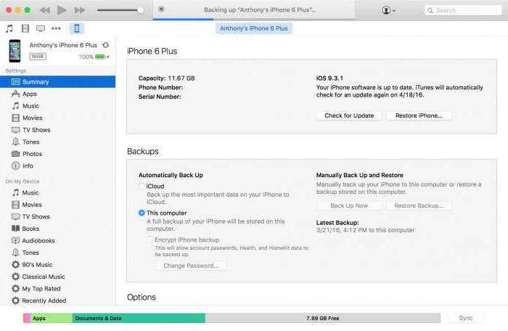Open Apps in Settings sidebar
Screen dimensions: 508x331
(x=57, y=94)
